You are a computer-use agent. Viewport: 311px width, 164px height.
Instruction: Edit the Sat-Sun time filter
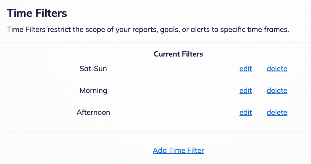click(245, 69)
